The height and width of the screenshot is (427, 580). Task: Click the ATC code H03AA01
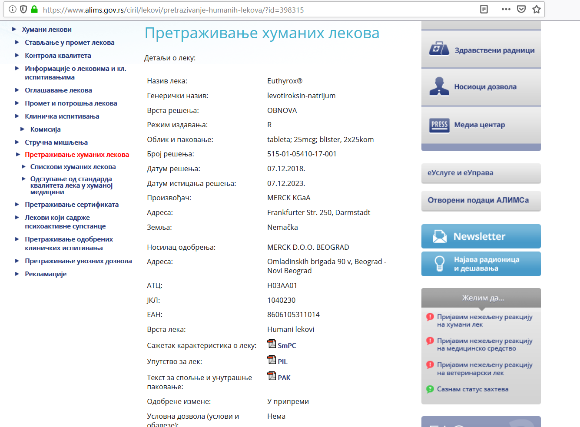coord(282,285)
